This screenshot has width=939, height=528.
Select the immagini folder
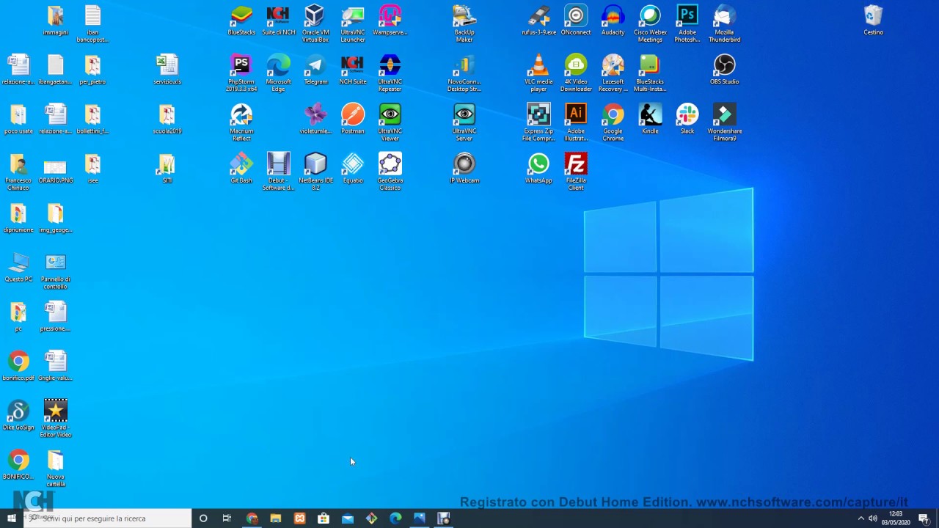pos(56,21)
